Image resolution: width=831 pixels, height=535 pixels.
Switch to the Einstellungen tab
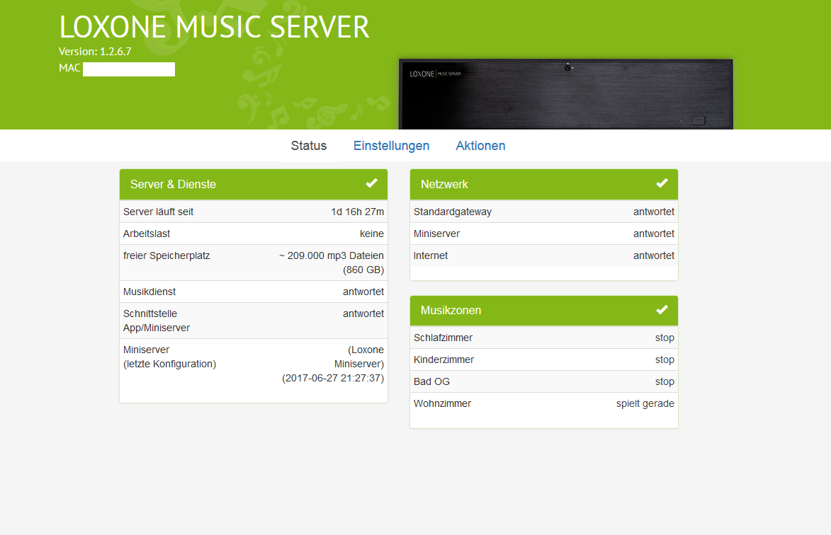(391, 146)
